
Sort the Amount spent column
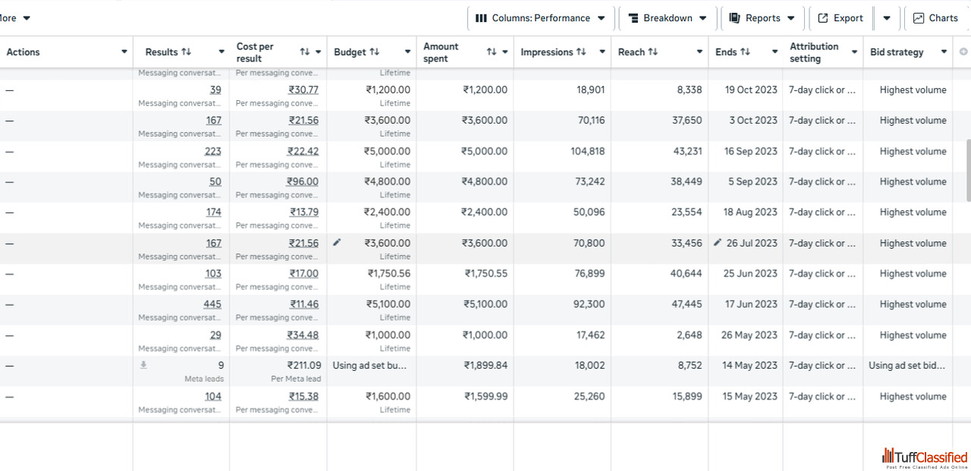tap(492, 52)
